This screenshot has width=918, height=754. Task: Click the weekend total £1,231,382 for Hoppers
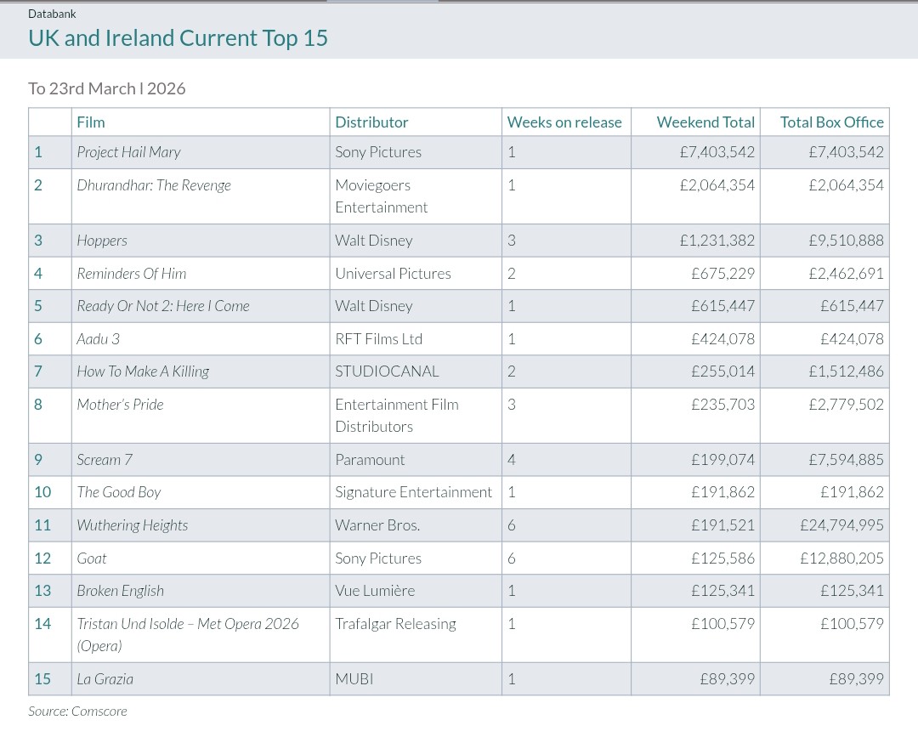point(717,241)
